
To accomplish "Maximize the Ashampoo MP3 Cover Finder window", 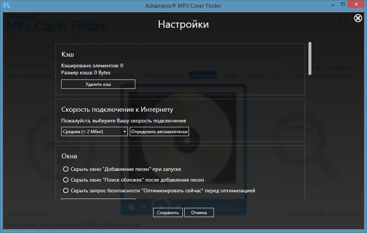I will click(343, 4).
